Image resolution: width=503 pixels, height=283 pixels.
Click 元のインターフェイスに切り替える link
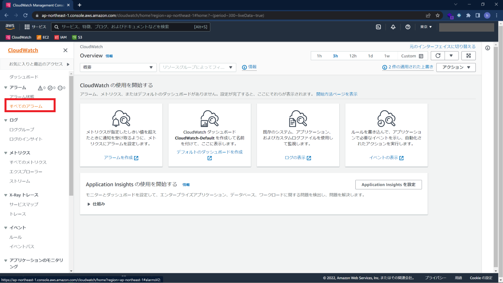(x=442, y=47)
